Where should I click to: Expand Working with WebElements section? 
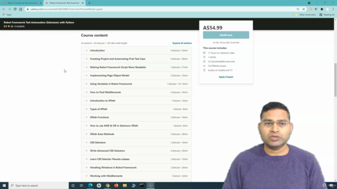pos(136,176)
